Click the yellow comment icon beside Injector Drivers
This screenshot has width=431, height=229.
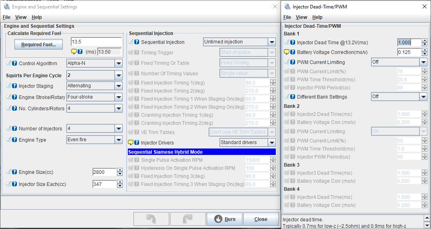coord(131,142)
